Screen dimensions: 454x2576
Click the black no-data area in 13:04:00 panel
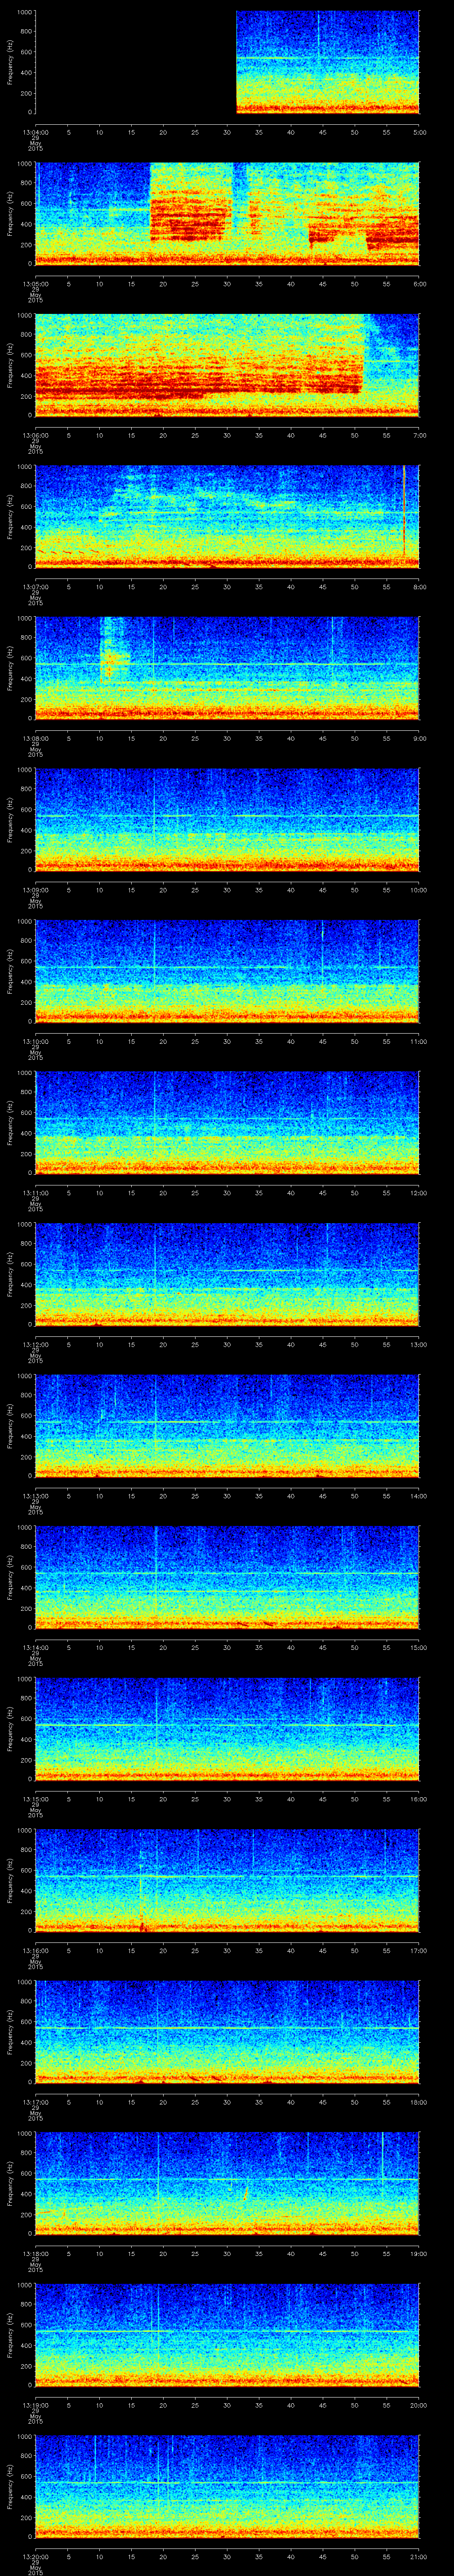click(x=136, y=62)
